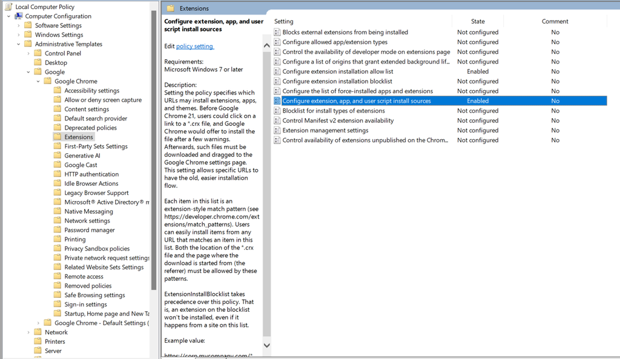The image size is (620, 359).
Task: Collapse the Administrative Templates node
Action: (x=19, y=44)
